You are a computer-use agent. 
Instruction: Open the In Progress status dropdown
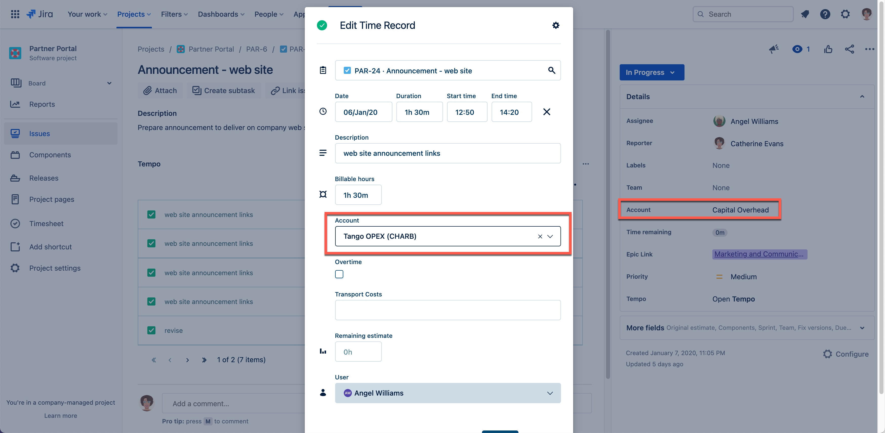(652, 72)
